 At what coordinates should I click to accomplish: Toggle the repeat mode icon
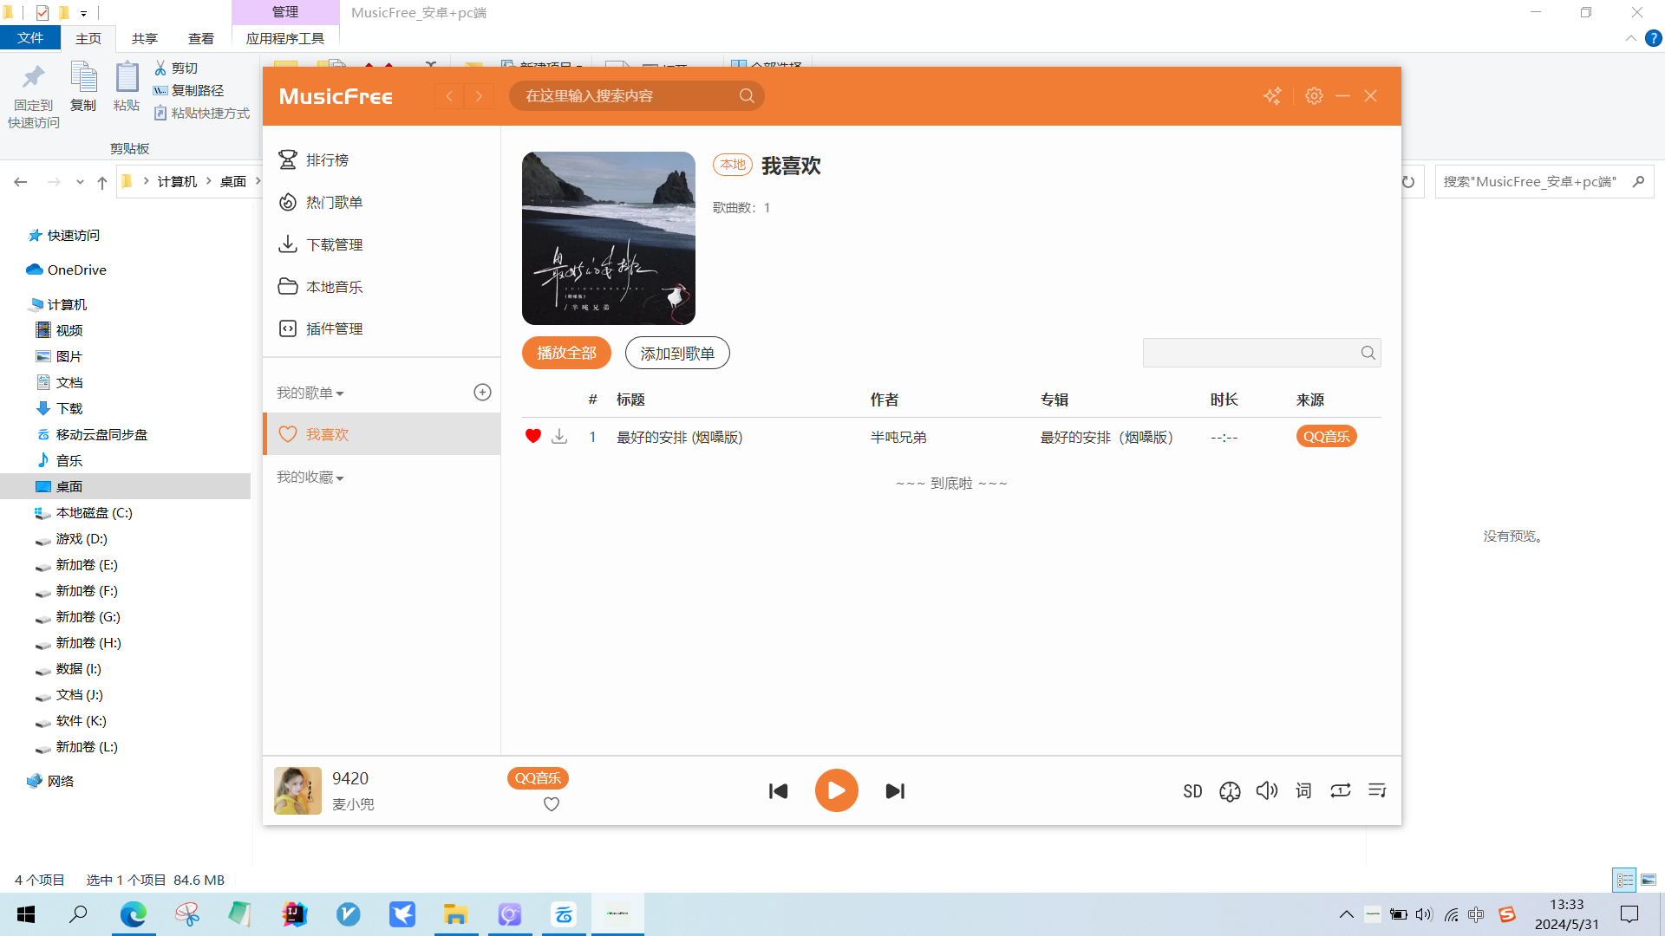[x=1340, y=790]
